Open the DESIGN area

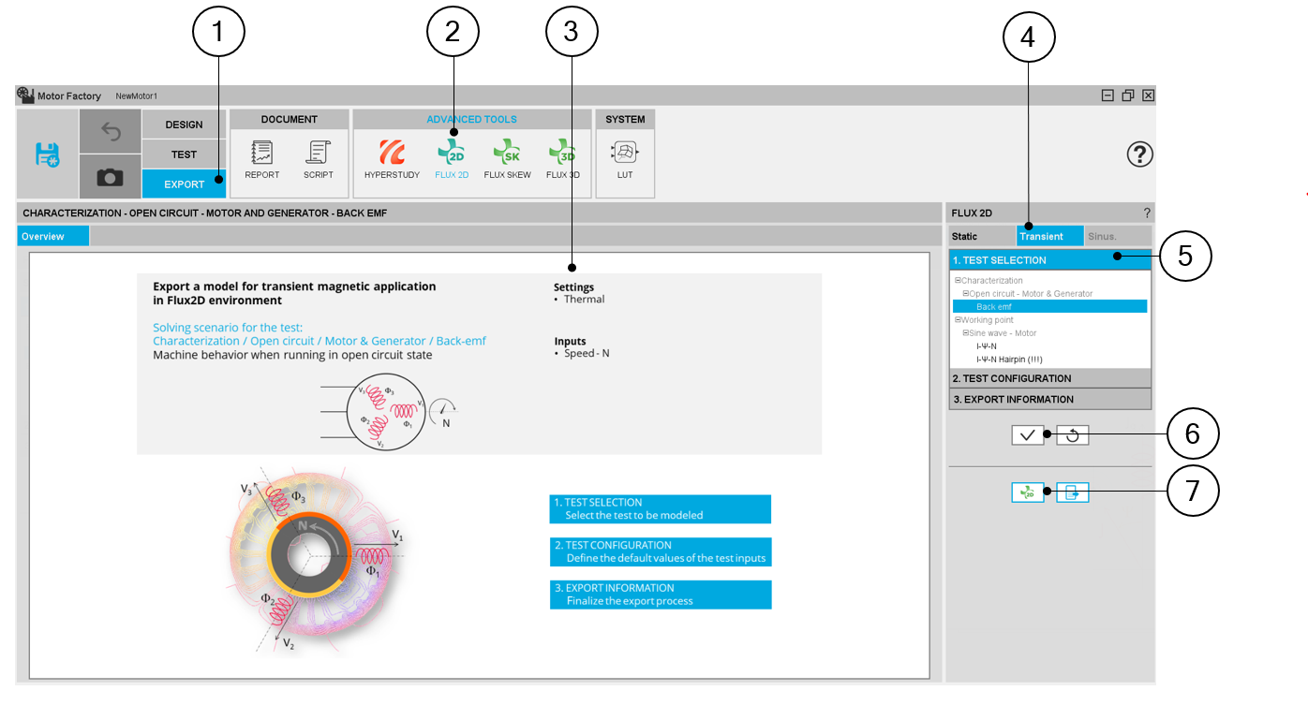point(184,125)
